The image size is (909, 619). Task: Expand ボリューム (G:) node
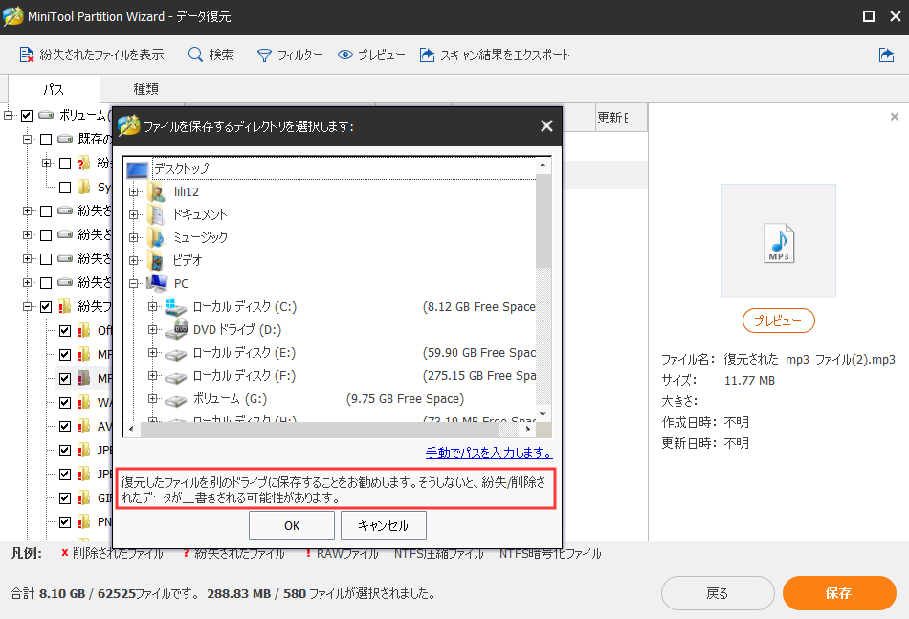pyautogui.click(x=152, y=398)
